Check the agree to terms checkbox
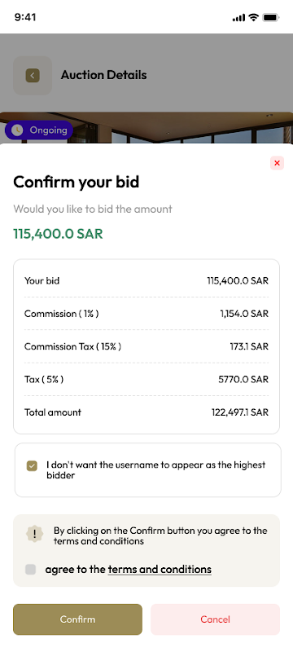The image size is (293, 652). coord(30,569)
